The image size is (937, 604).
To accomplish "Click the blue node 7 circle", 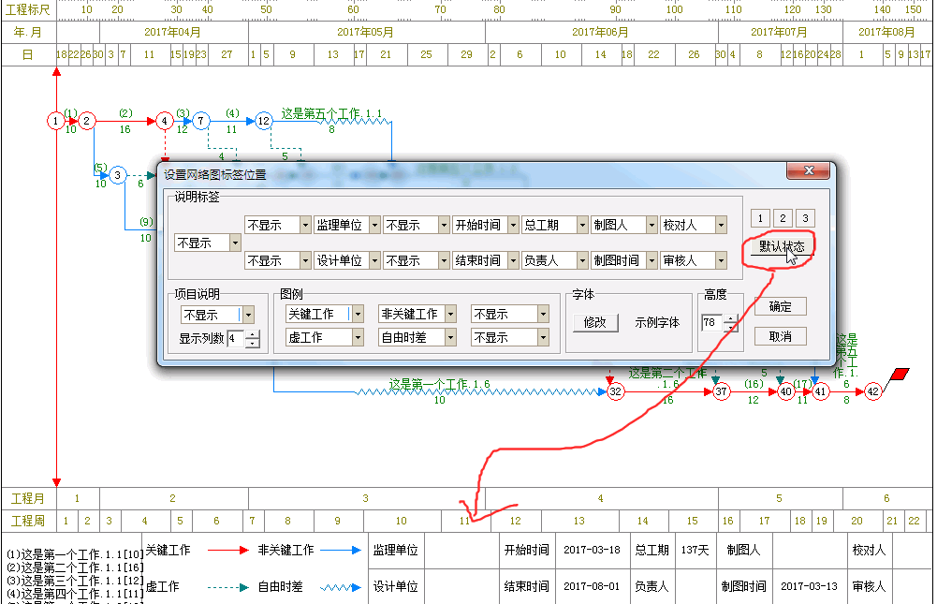I will 201,121.
